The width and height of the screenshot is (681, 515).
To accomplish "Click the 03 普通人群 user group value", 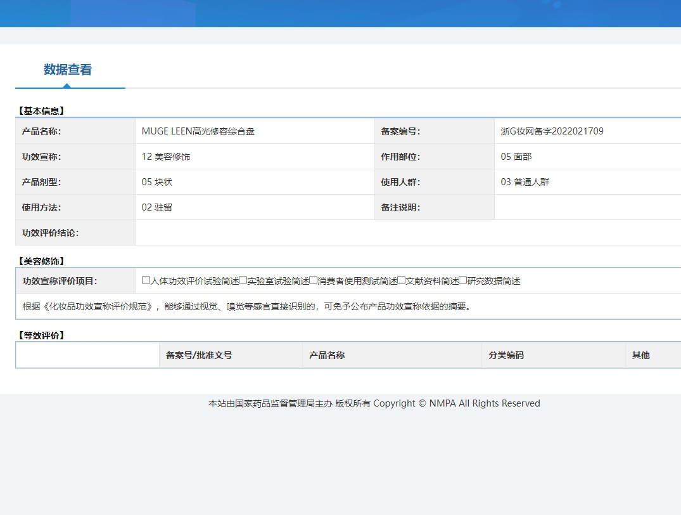I will (525, 182).
